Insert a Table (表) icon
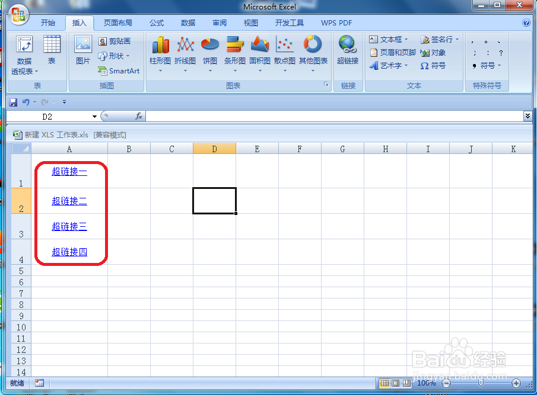This screenshot has width=537, height=395. (52, 50)
